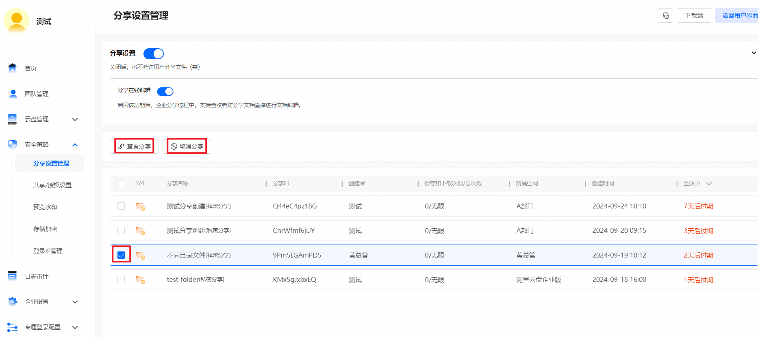Click the security policy shield icon

click(x=13, y=144)
